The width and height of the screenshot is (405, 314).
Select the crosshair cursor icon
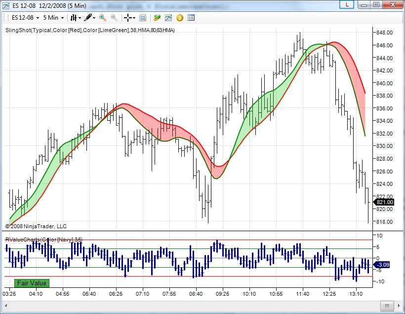[x=127, y=18]
